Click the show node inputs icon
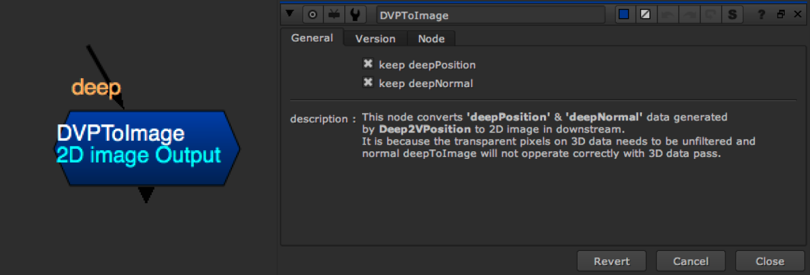Image resolution: width=810 pixels, height=275 pixels. pos(334,14)
